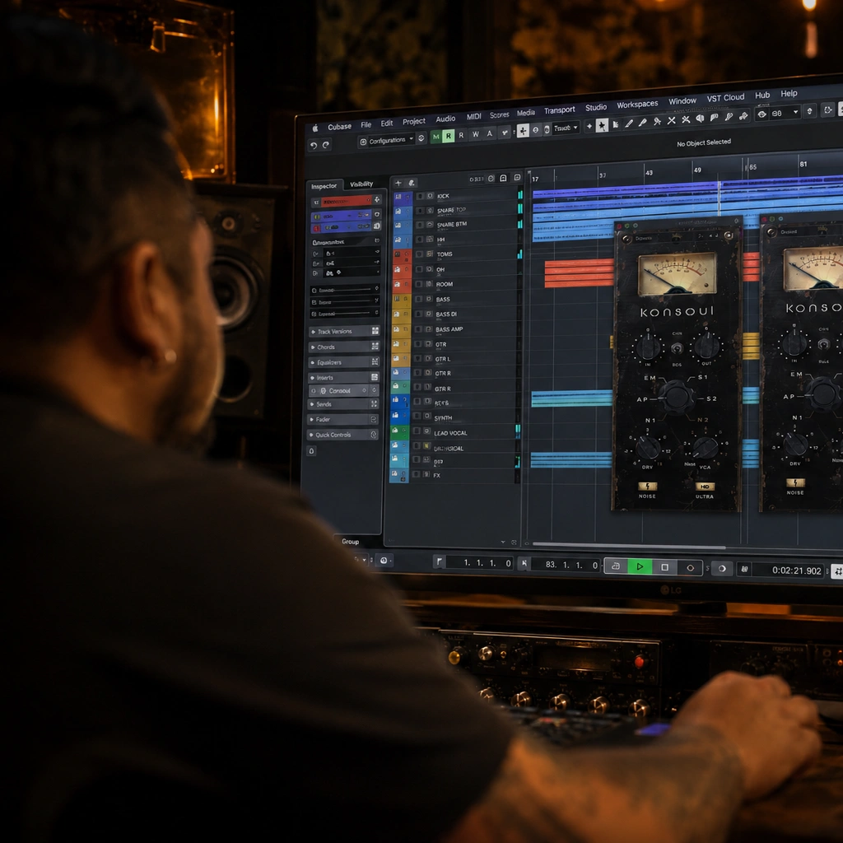
Task: Open the Configurations dropdown
Action: coord(387,140)
